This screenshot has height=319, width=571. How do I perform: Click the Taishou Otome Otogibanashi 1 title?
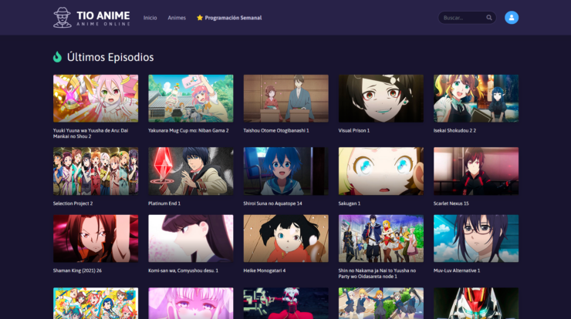click(276, 130)
